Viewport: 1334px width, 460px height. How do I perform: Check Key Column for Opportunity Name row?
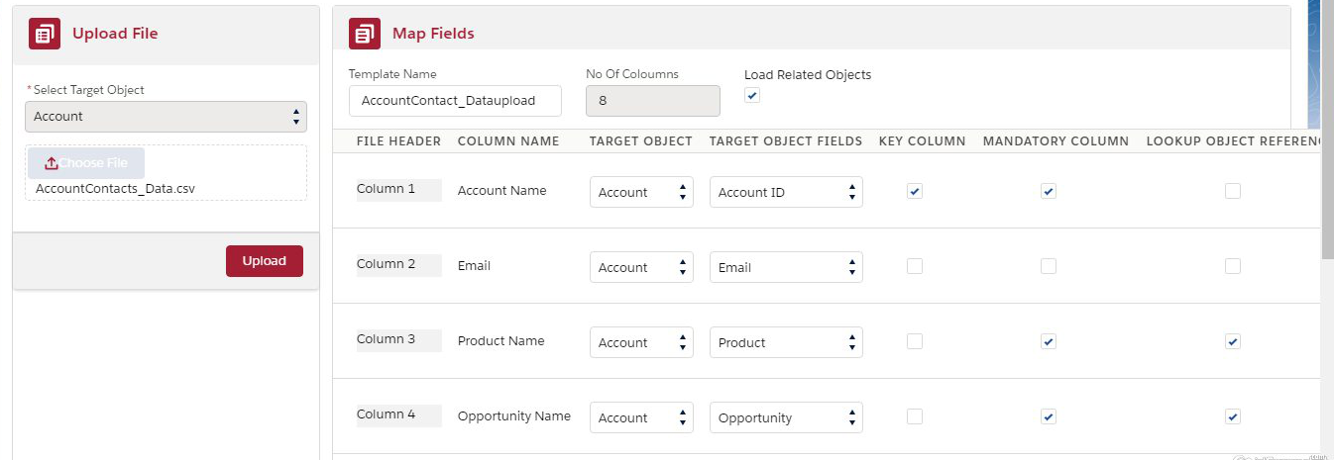(x=915, y=417)
